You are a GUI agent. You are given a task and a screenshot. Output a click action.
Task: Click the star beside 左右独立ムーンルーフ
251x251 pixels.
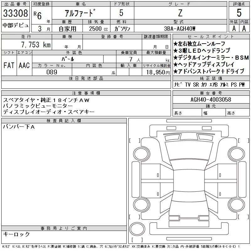tap(175, 44)
